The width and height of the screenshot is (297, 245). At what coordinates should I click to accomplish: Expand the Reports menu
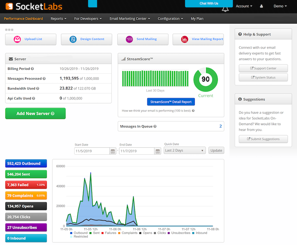(58, 19)
